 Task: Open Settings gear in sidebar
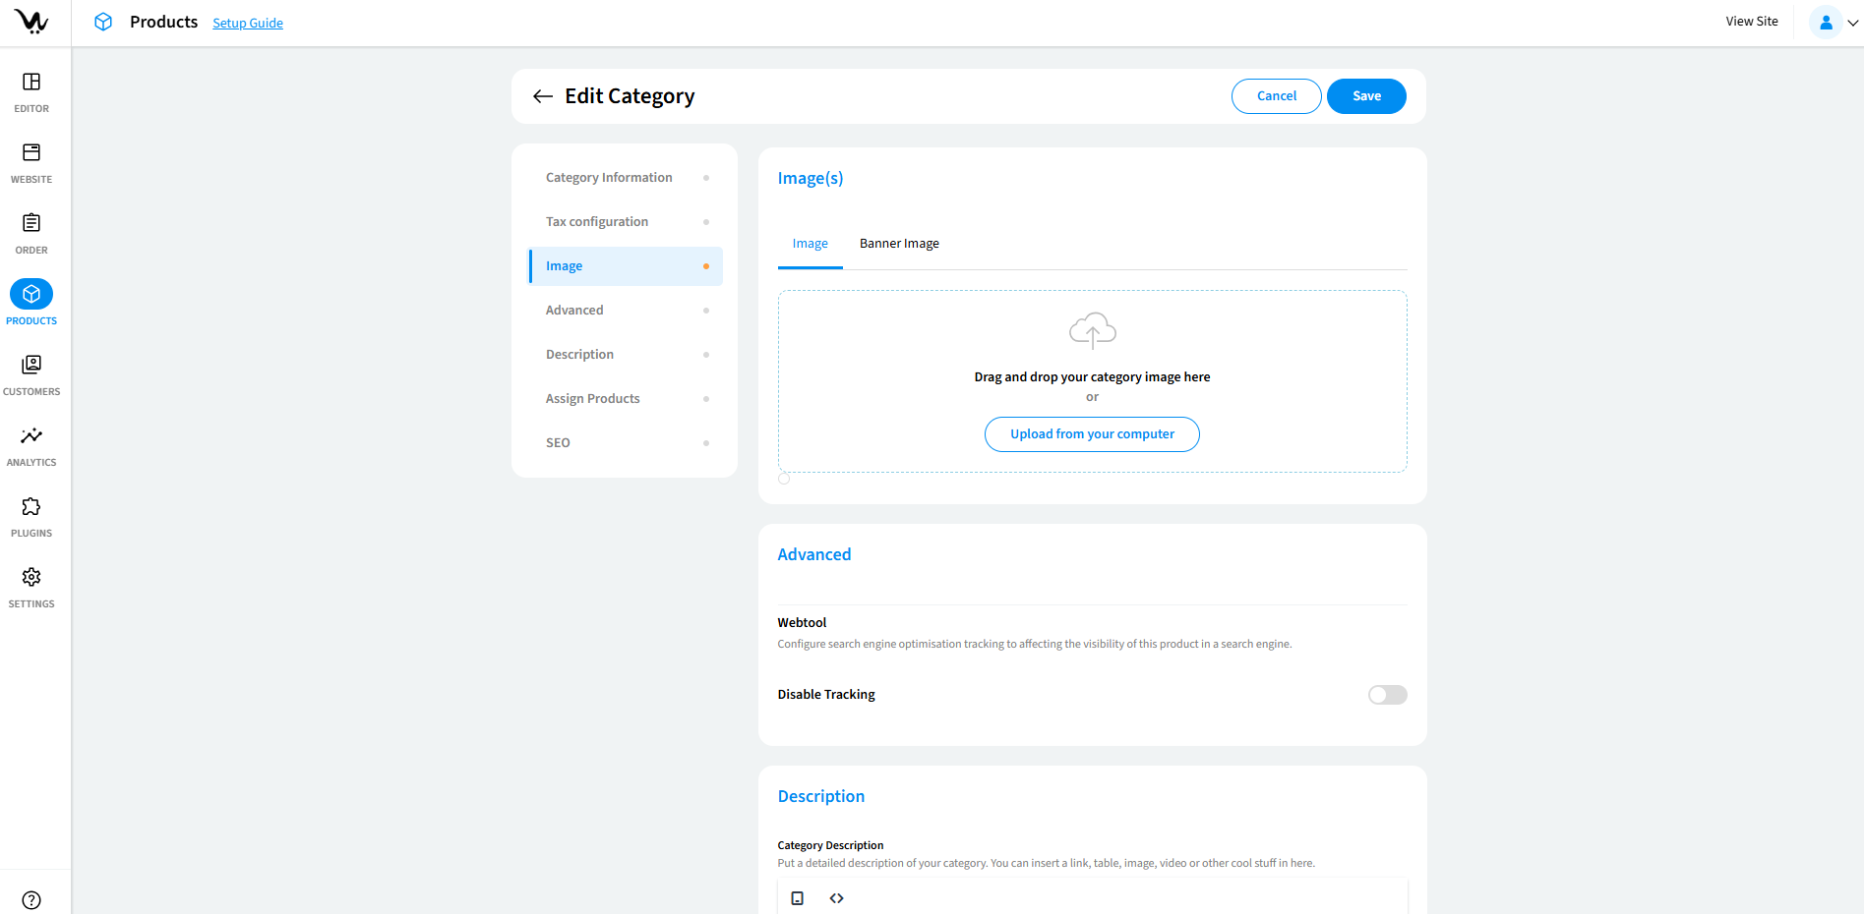coord(31,578)
